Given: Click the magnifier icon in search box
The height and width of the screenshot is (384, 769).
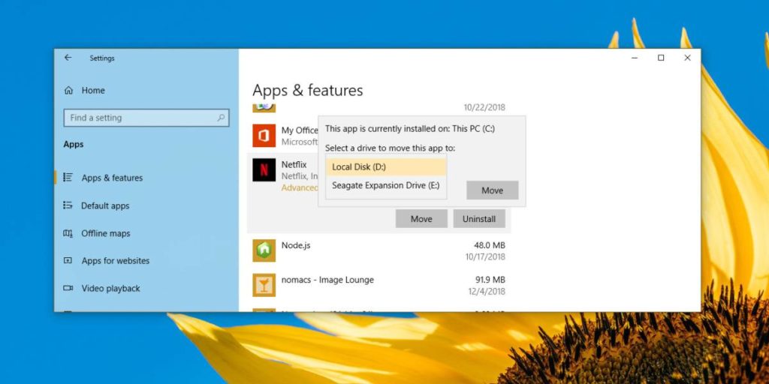Looking at the screenshot, I should (221, 118).
